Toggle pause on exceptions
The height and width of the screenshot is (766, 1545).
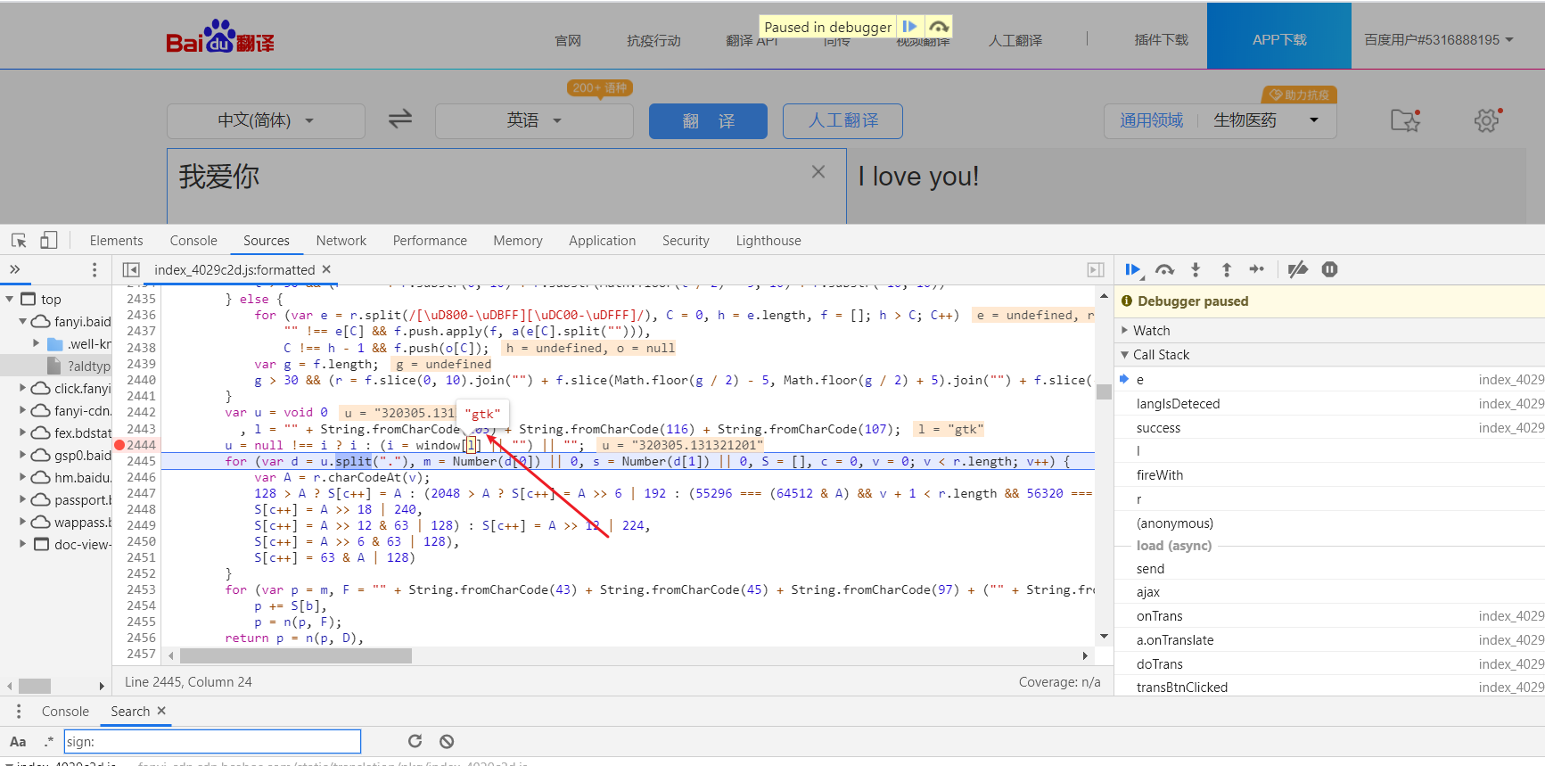[x=1329, y=269]
